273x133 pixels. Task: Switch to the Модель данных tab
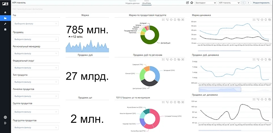(133, 3)
